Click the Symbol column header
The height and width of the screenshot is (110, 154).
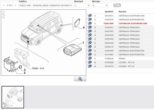pyautogui.click(x=109, y=11)
